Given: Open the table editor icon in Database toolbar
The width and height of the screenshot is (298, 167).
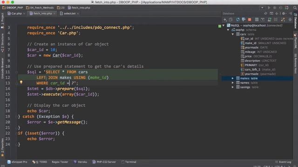Looking at the screenshot, I should (x=257, y=19).
